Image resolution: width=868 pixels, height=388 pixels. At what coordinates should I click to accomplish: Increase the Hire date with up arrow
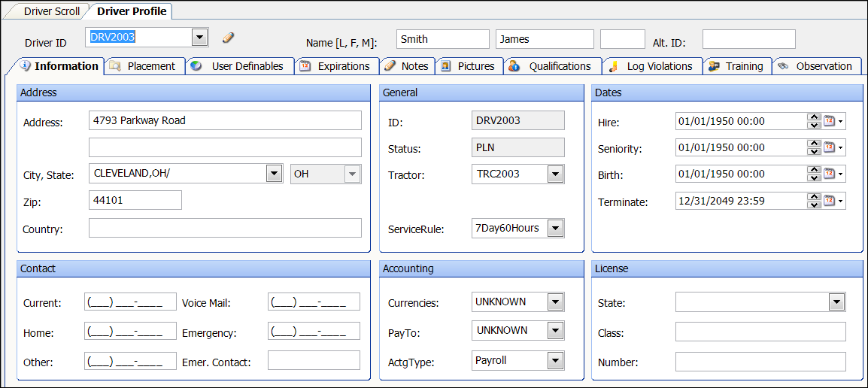pyautogui.click(x=814, y=117)
